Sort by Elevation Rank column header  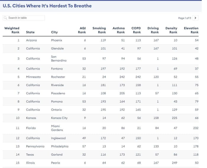[x=191, y=30]
